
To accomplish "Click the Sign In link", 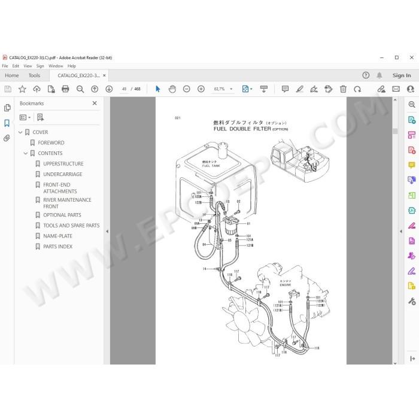I will 402,75.
